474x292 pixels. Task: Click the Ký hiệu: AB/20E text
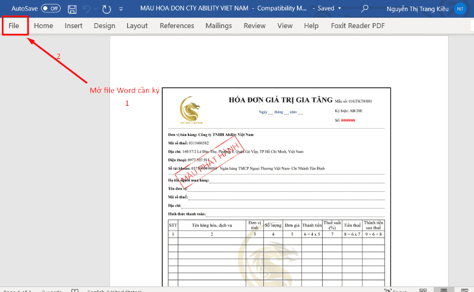click(x=348, y=111)
